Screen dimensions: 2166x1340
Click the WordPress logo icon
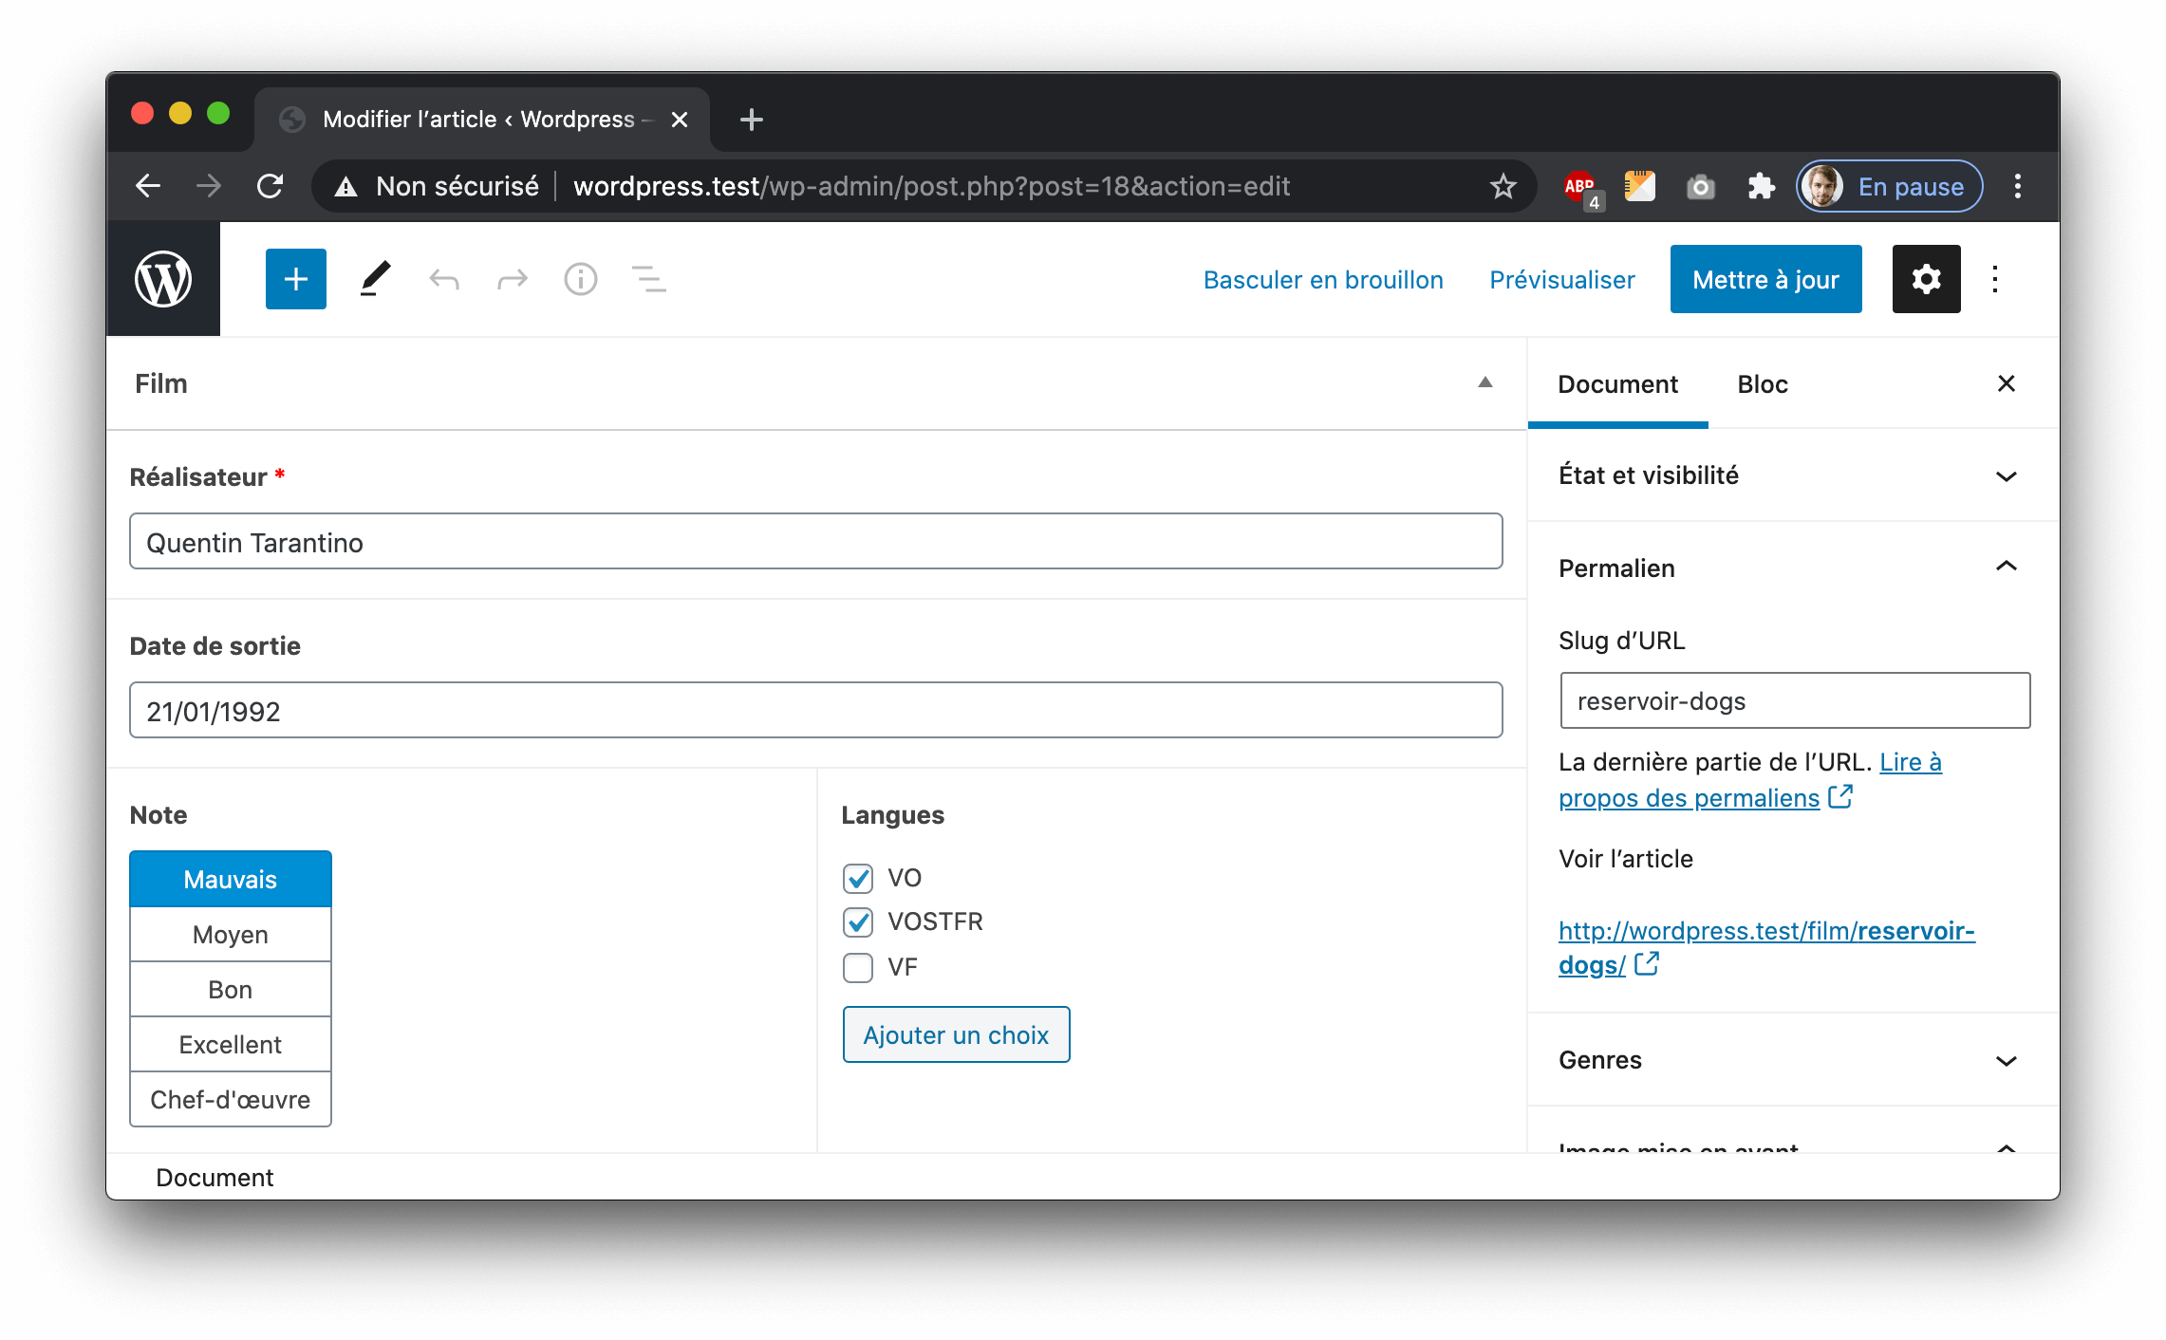coord(163,279)
